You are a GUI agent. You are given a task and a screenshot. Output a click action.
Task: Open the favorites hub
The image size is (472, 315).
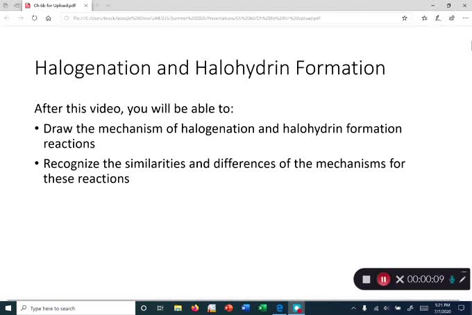(424, 18)
